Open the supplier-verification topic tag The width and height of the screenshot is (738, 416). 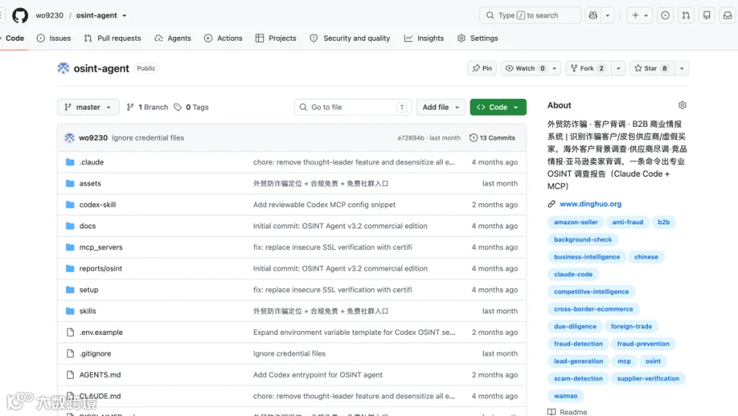tap(648, 379)
